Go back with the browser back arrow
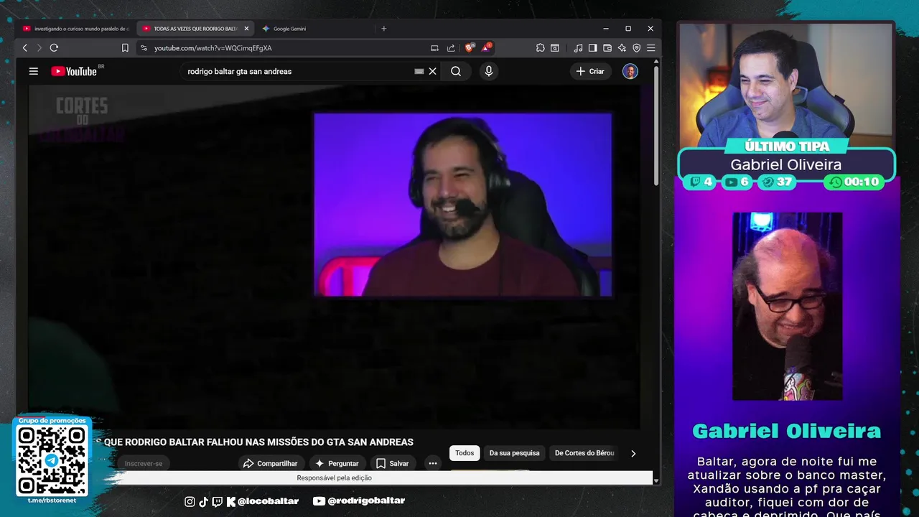 click(x=24, y=48)
